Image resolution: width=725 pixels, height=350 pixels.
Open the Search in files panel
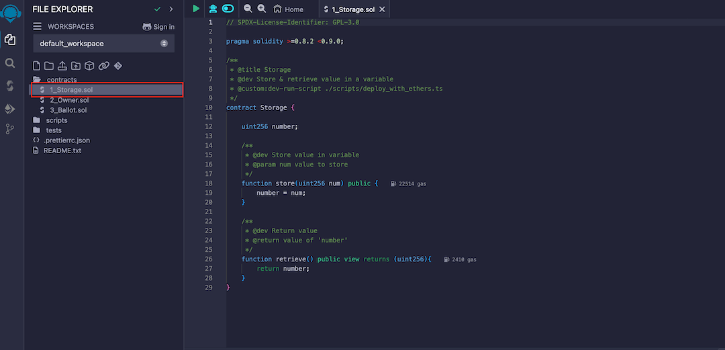pyautogui.click(x=10, y=63)
